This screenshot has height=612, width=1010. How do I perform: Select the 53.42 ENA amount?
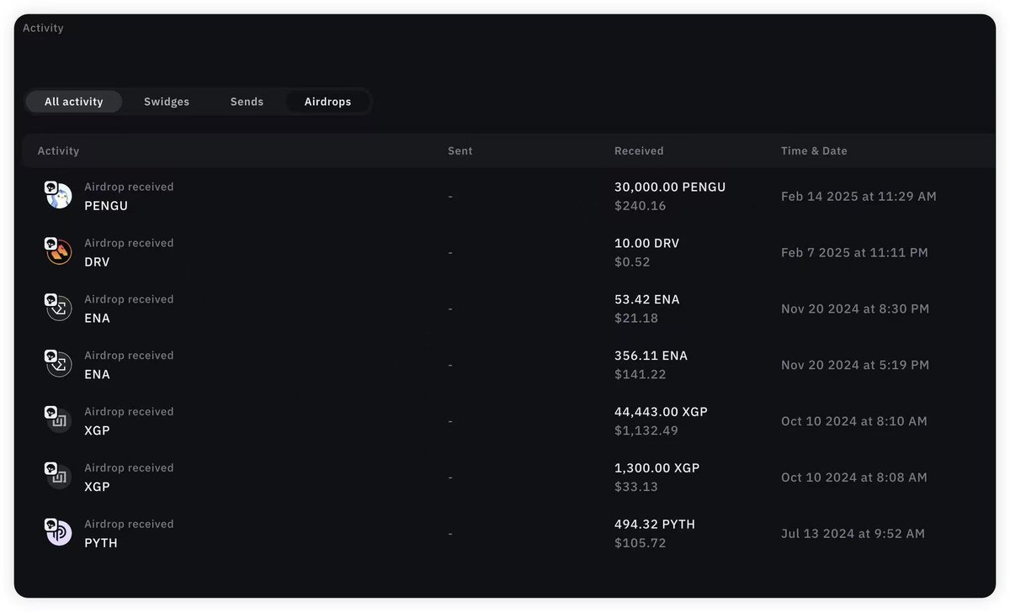pos(647,299)
